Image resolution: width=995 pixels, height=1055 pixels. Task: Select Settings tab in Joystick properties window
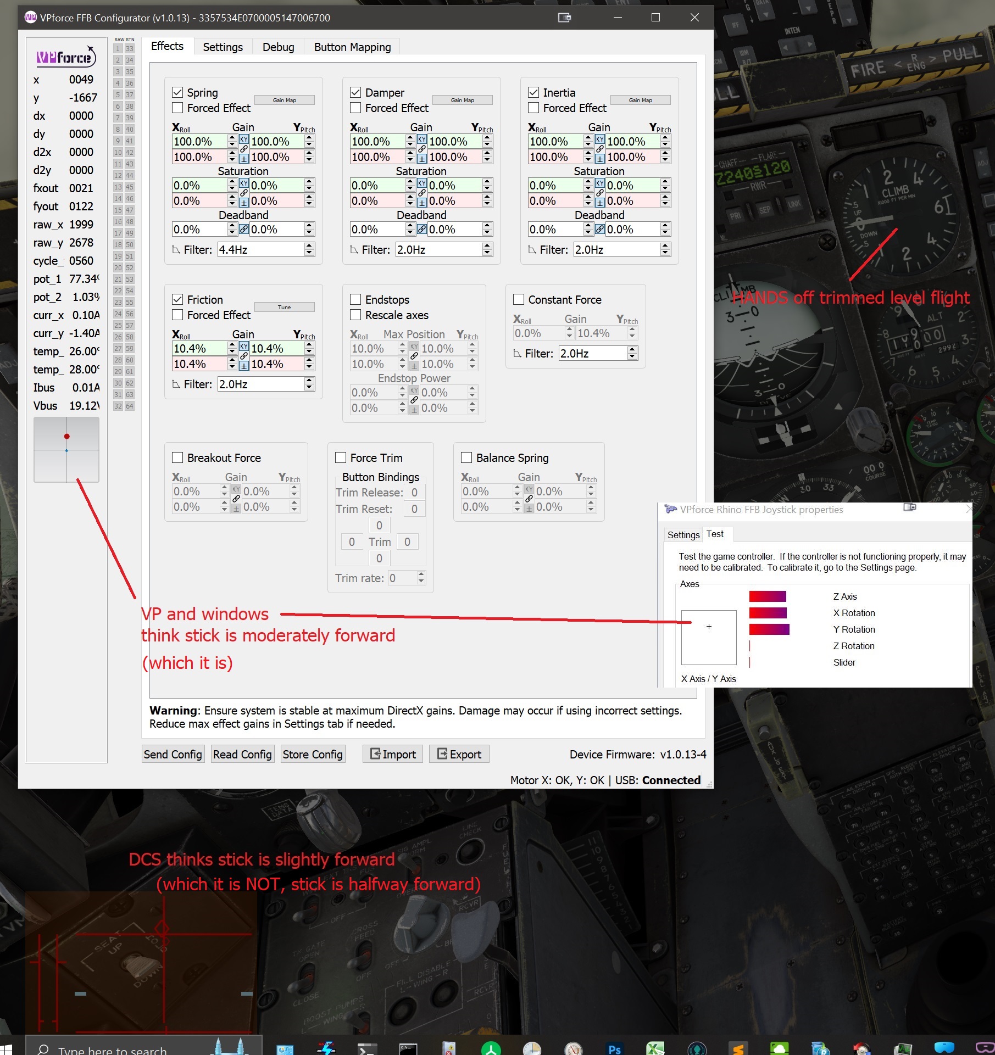click(683, 535)
